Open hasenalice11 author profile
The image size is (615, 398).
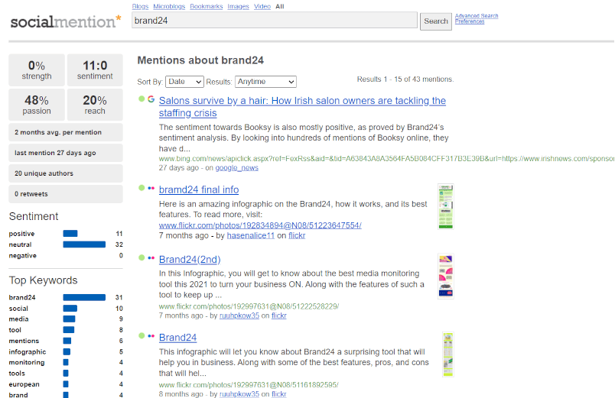[251, 235]
